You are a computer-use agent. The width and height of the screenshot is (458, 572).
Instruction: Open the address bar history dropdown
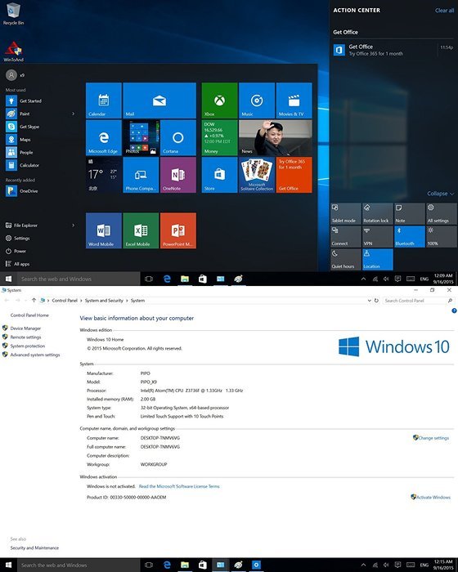pos(369,301)
